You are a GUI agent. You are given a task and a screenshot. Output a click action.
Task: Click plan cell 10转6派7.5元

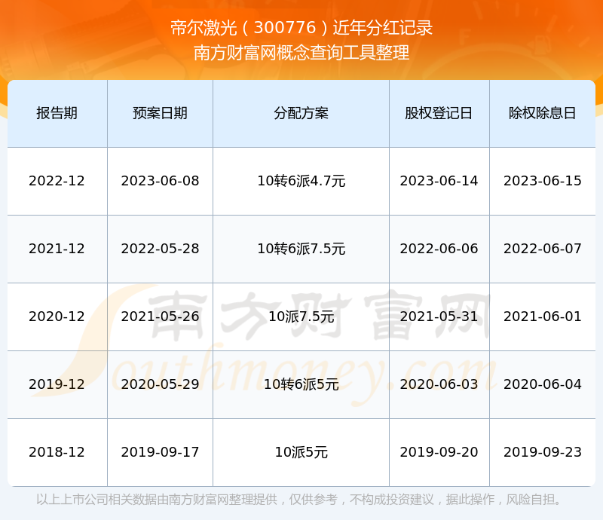pos(301,249)
